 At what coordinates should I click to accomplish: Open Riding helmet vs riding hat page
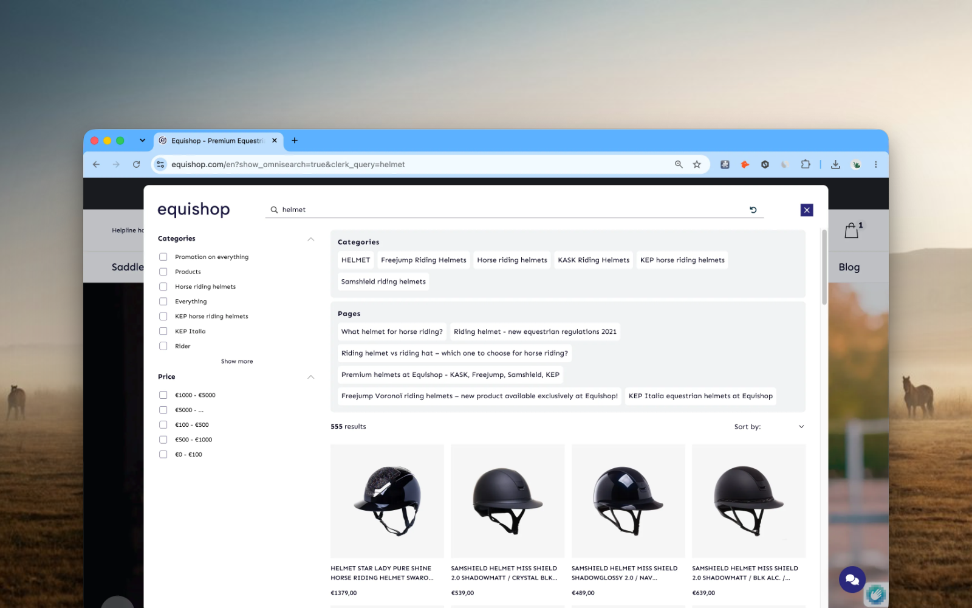(454, 353)
